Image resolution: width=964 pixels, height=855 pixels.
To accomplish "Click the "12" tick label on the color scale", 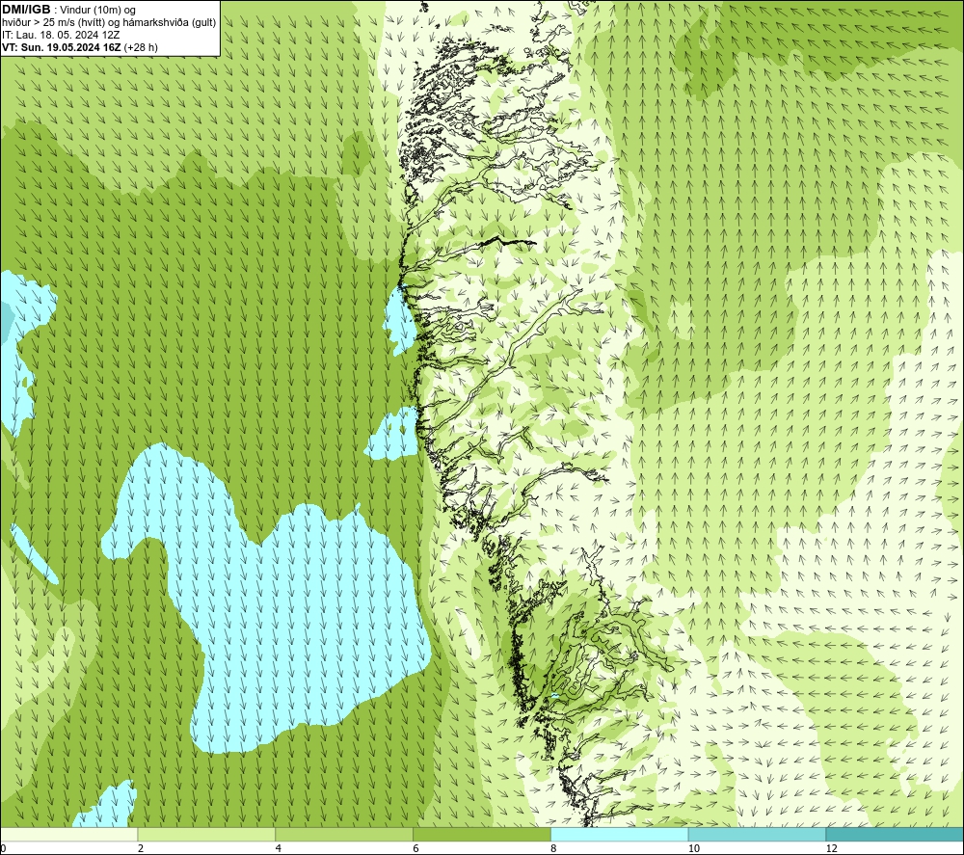I will [831, 848].
